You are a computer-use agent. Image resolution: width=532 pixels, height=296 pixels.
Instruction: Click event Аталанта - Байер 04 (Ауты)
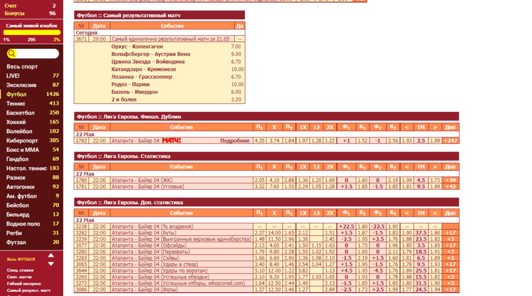[x=144, y=233]
